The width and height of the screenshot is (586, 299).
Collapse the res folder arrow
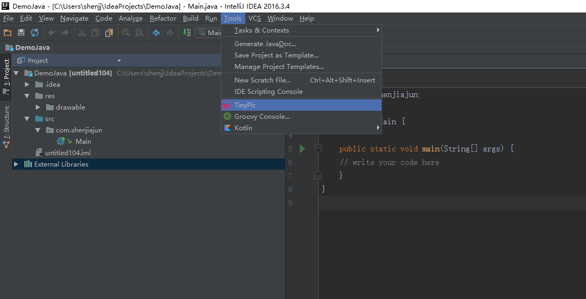pos(27,96)
